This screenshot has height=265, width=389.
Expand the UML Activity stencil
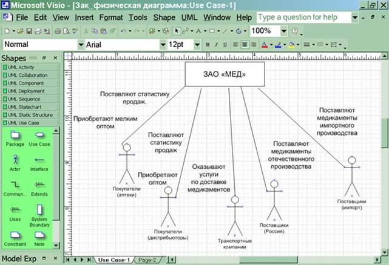(x=31, y=67)
